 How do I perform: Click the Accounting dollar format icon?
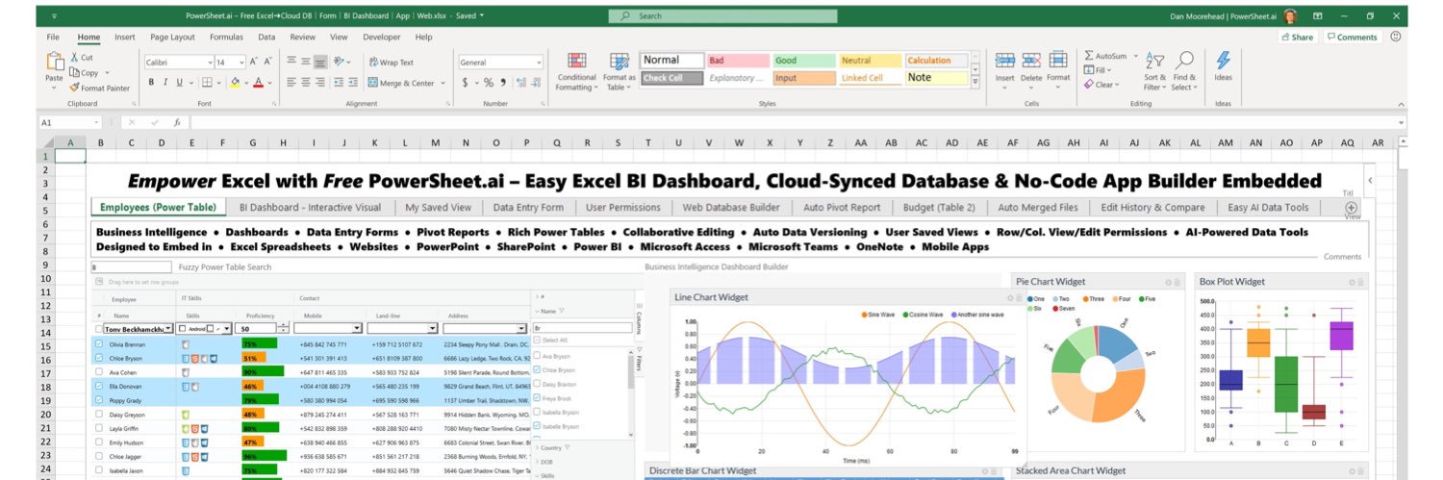click(x=467, y=83)
